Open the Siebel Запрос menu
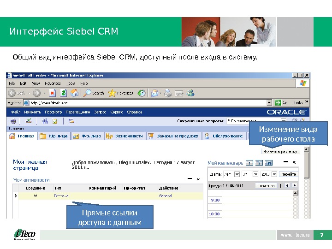This screenshot has height=249, width=332. click(x=100, y=112)
